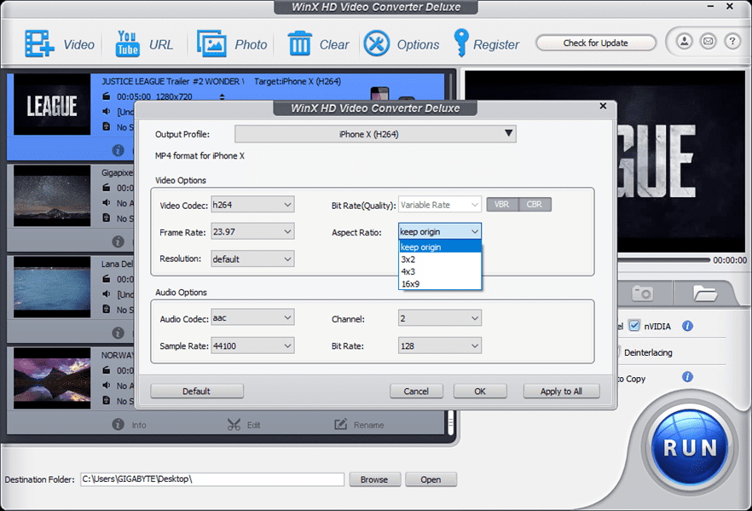Click the Register key icon
The height and width of the screenshot is (511, 752).
tap(461, 44)
